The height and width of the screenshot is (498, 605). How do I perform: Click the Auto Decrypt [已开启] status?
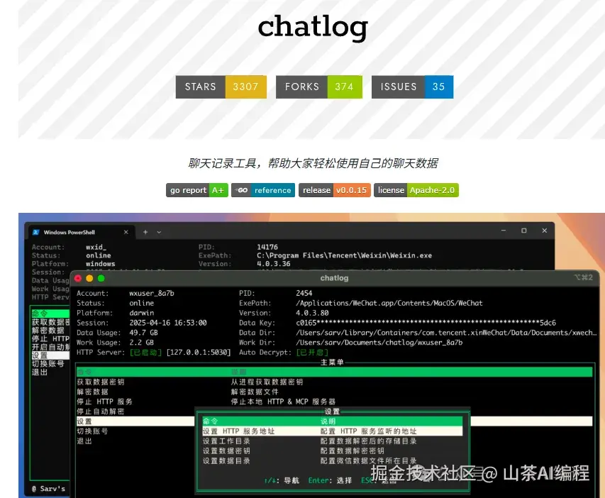pos(312,353)
